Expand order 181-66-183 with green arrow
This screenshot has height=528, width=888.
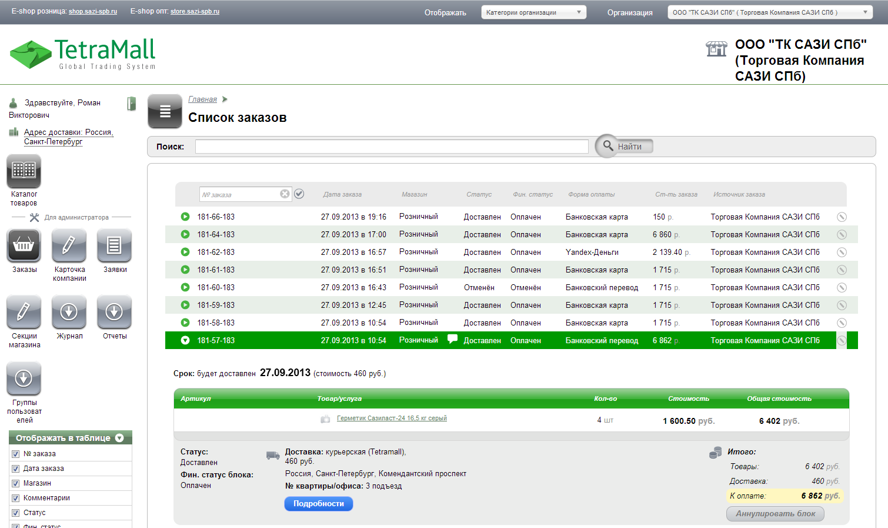click(185, 217)
